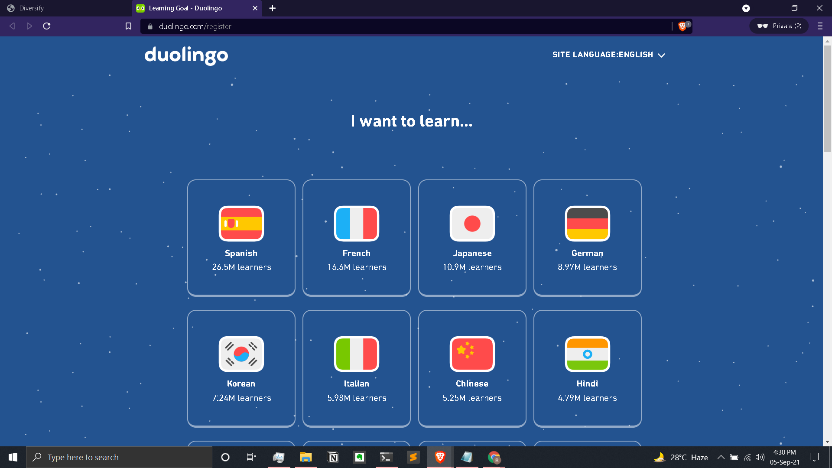The height and width of the screenshot is (468, 832).
Task: Select the Hindi flag icon
Action: (587, 354)
